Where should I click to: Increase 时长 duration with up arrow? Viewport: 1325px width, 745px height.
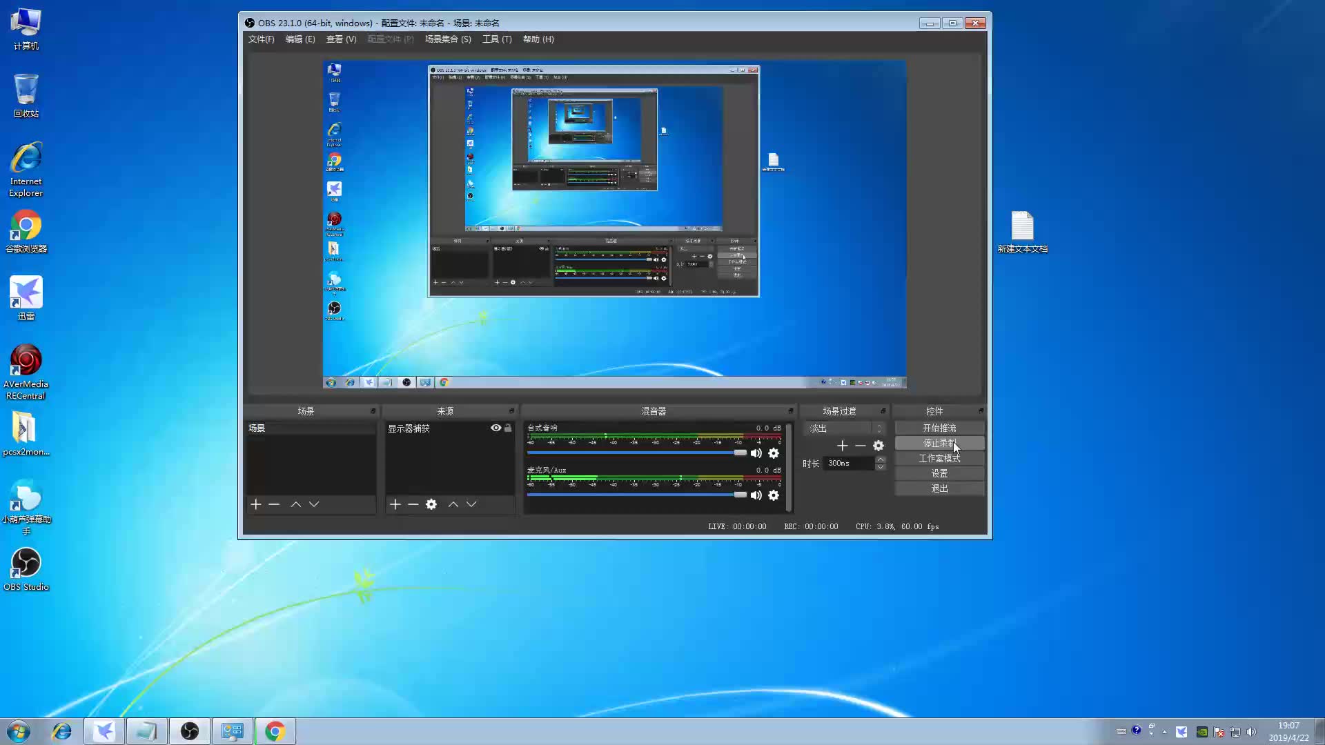coord(881,459)
